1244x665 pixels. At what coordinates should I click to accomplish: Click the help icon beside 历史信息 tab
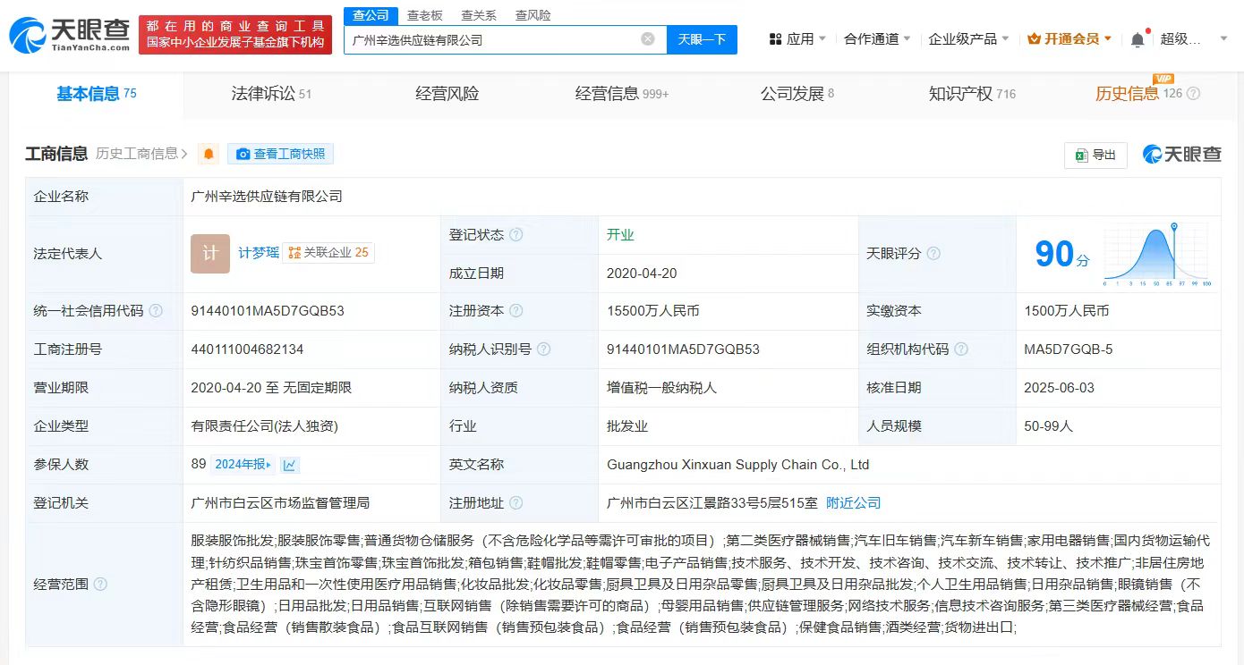point(1193,94)
